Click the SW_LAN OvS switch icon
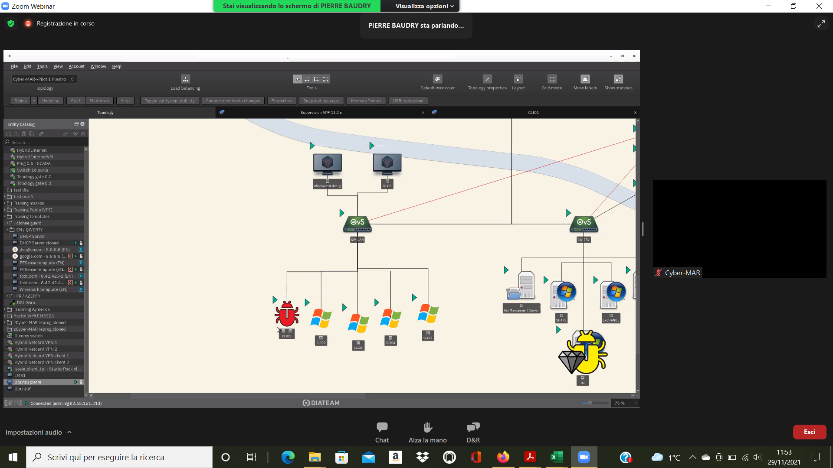 (x=357, y=224)
